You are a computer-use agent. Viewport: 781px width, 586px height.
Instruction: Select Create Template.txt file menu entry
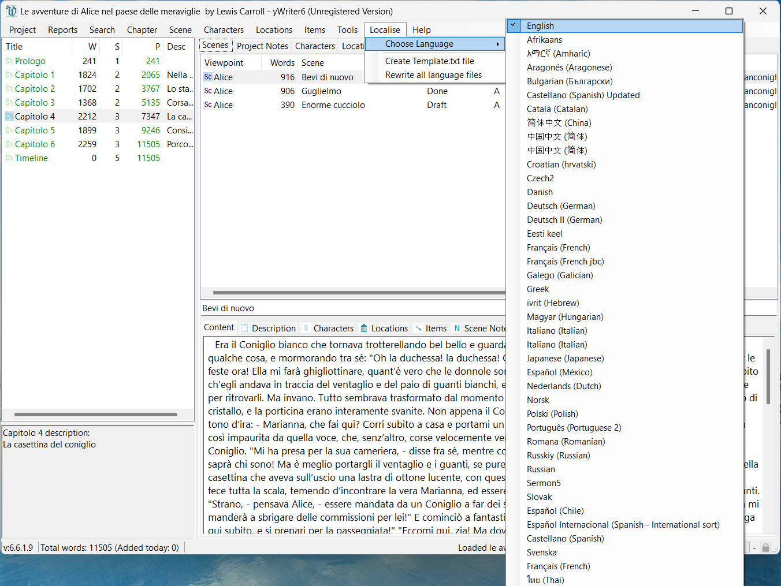pos(429,61)
